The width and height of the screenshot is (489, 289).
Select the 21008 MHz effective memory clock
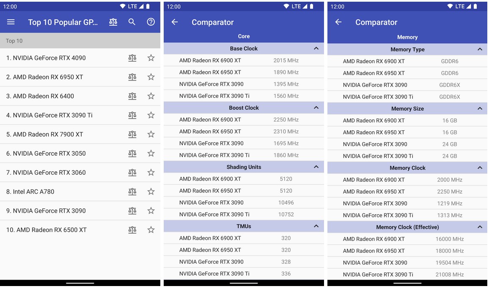click(x=450, y=275)
